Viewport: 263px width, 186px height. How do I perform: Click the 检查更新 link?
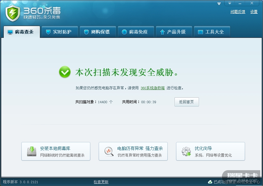pyautogui.click(x=101, y=182)
